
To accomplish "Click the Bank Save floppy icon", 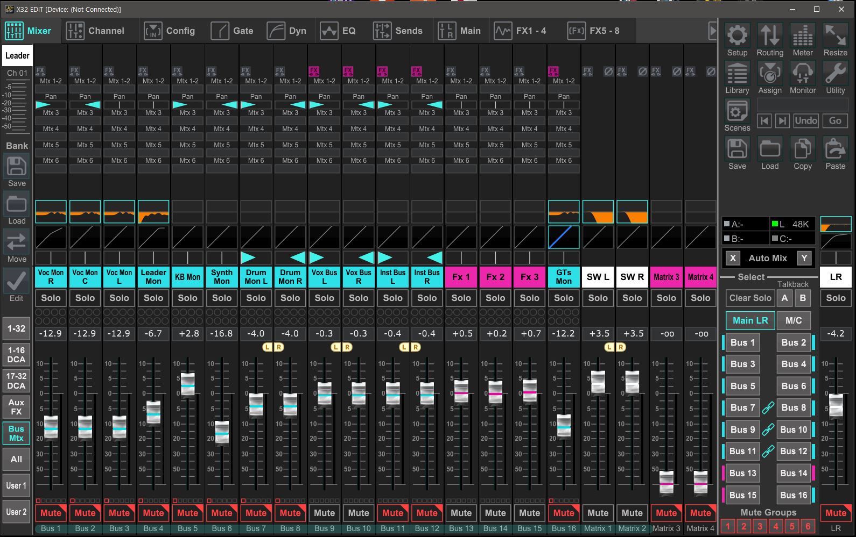I will click(x=17, y=166).
